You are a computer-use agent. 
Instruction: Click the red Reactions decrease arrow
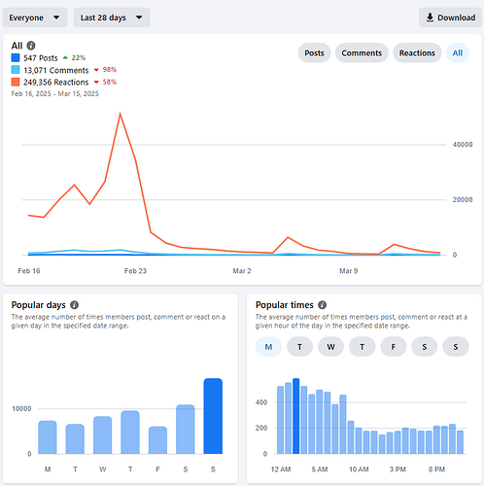(x=96, y=83)
